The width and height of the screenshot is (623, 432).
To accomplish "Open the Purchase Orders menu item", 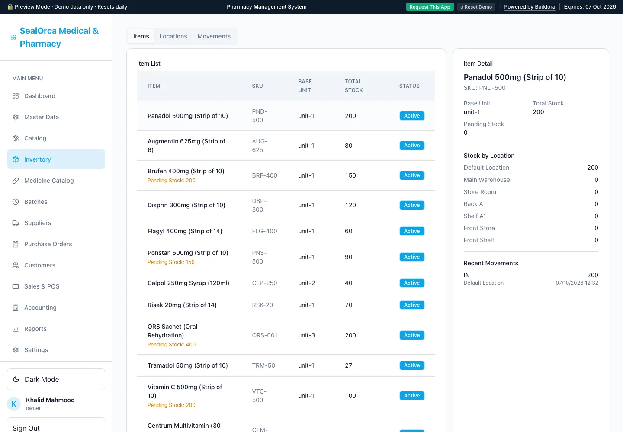I will click(x=56, y=244).
